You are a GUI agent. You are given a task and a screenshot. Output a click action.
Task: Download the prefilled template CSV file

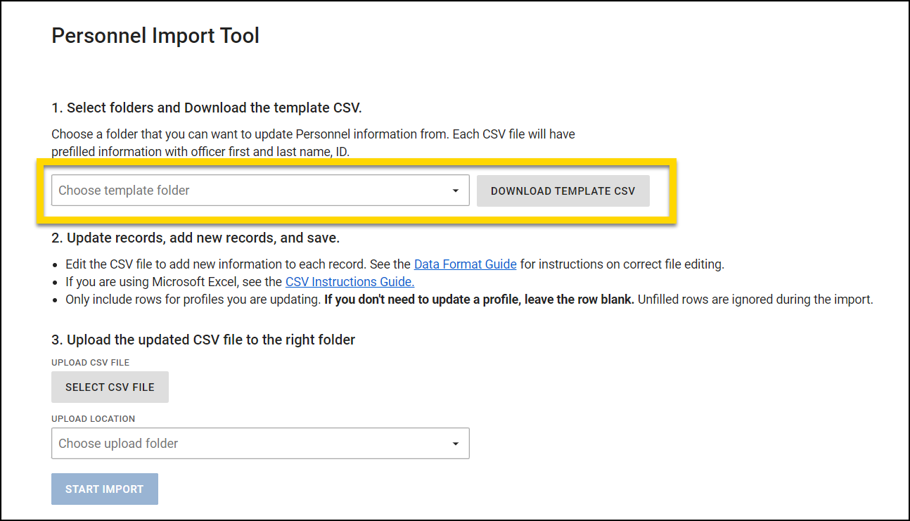tap(563, 191)
